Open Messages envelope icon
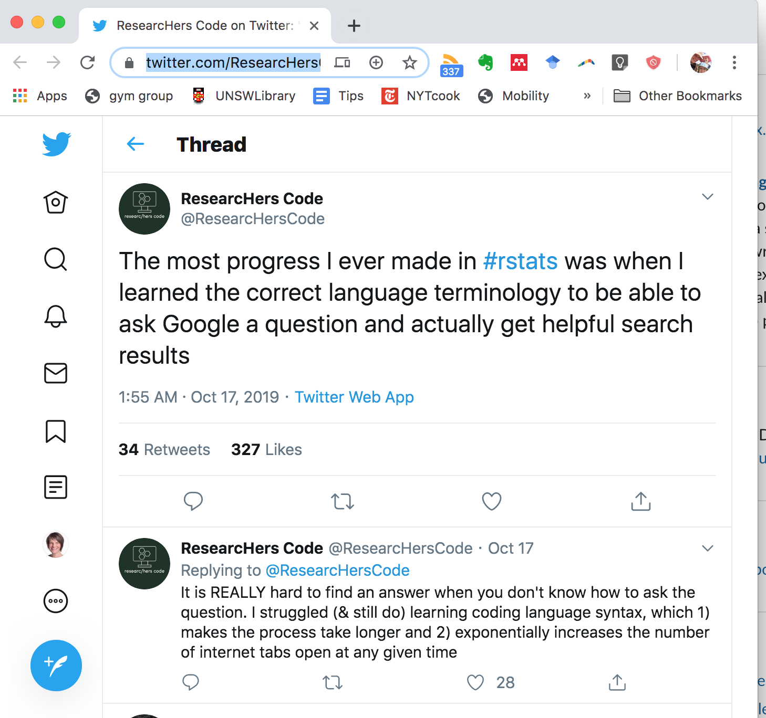The width and height of the screenshot is (766, 718). pos(56,373)
